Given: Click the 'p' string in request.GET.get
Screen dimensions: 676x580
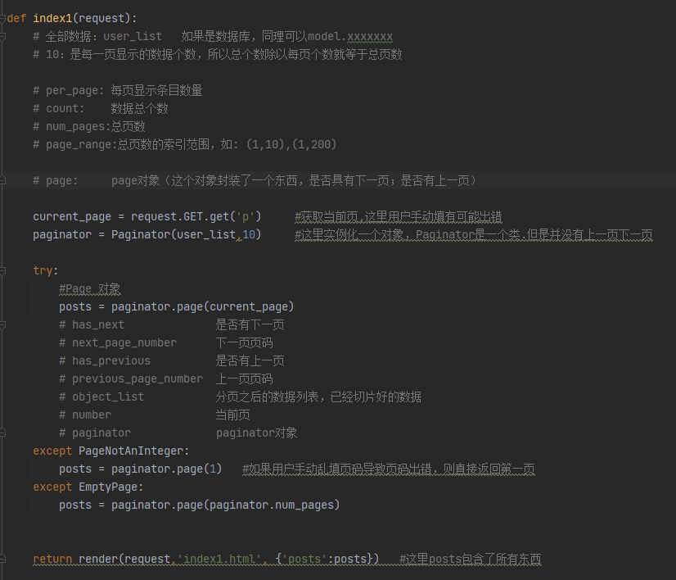Looking at the screenshot, I should pos(244,216).
